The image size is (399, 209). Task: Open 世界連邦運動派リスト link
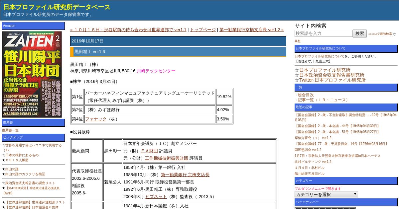tap(35, 202)
